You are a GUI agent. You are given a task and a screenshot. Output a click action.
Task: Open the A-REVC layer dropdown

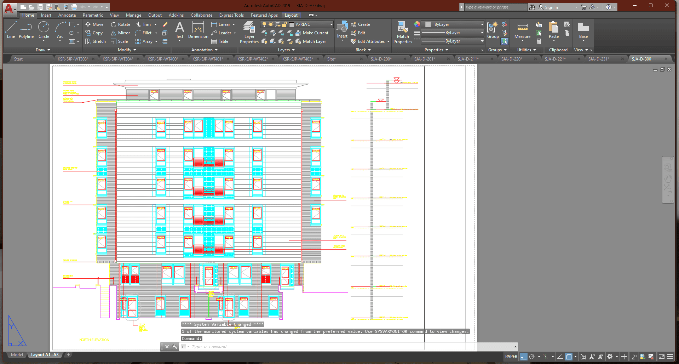(331, 24)
